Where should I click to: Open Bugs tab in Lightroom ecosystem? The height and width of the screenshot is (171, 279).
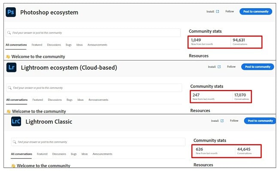click(x=70, y=100)
